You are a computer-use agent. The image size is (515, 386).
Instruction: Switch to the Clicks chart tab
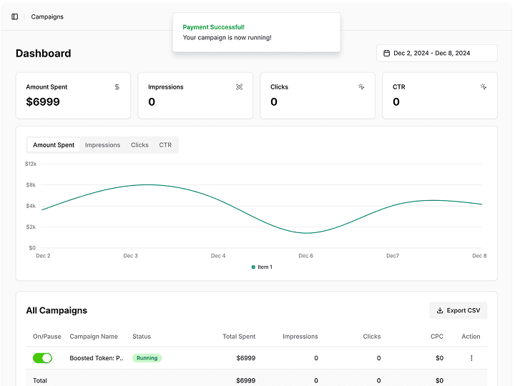tap(139, 145)
